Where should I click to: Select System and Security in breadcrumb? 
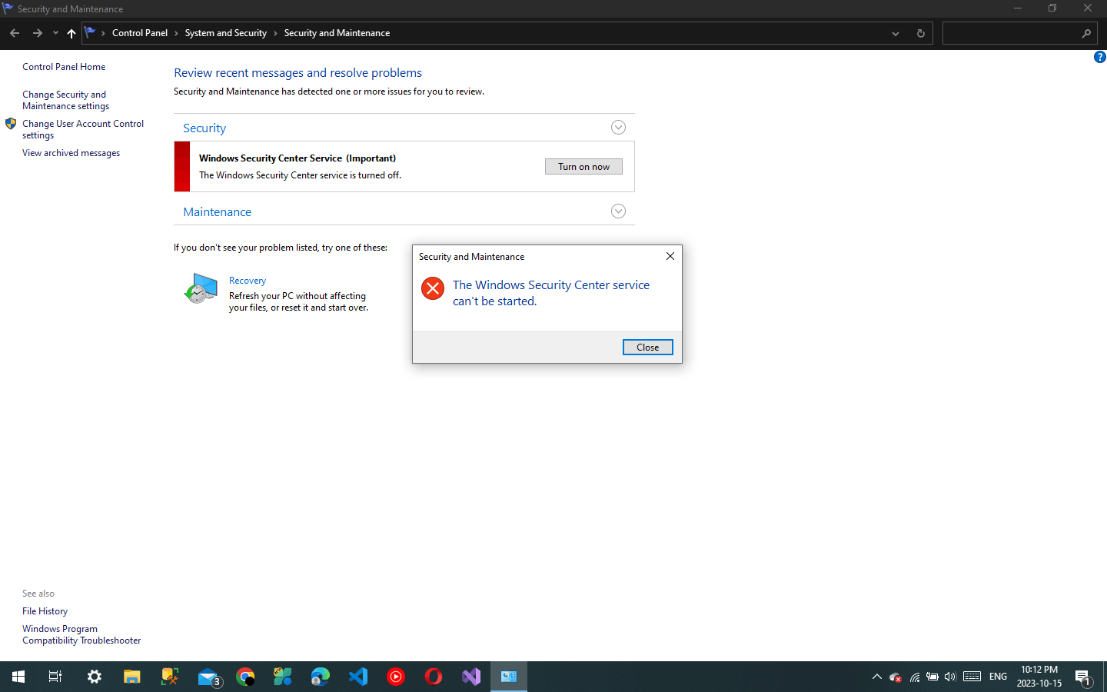point(226,33)
